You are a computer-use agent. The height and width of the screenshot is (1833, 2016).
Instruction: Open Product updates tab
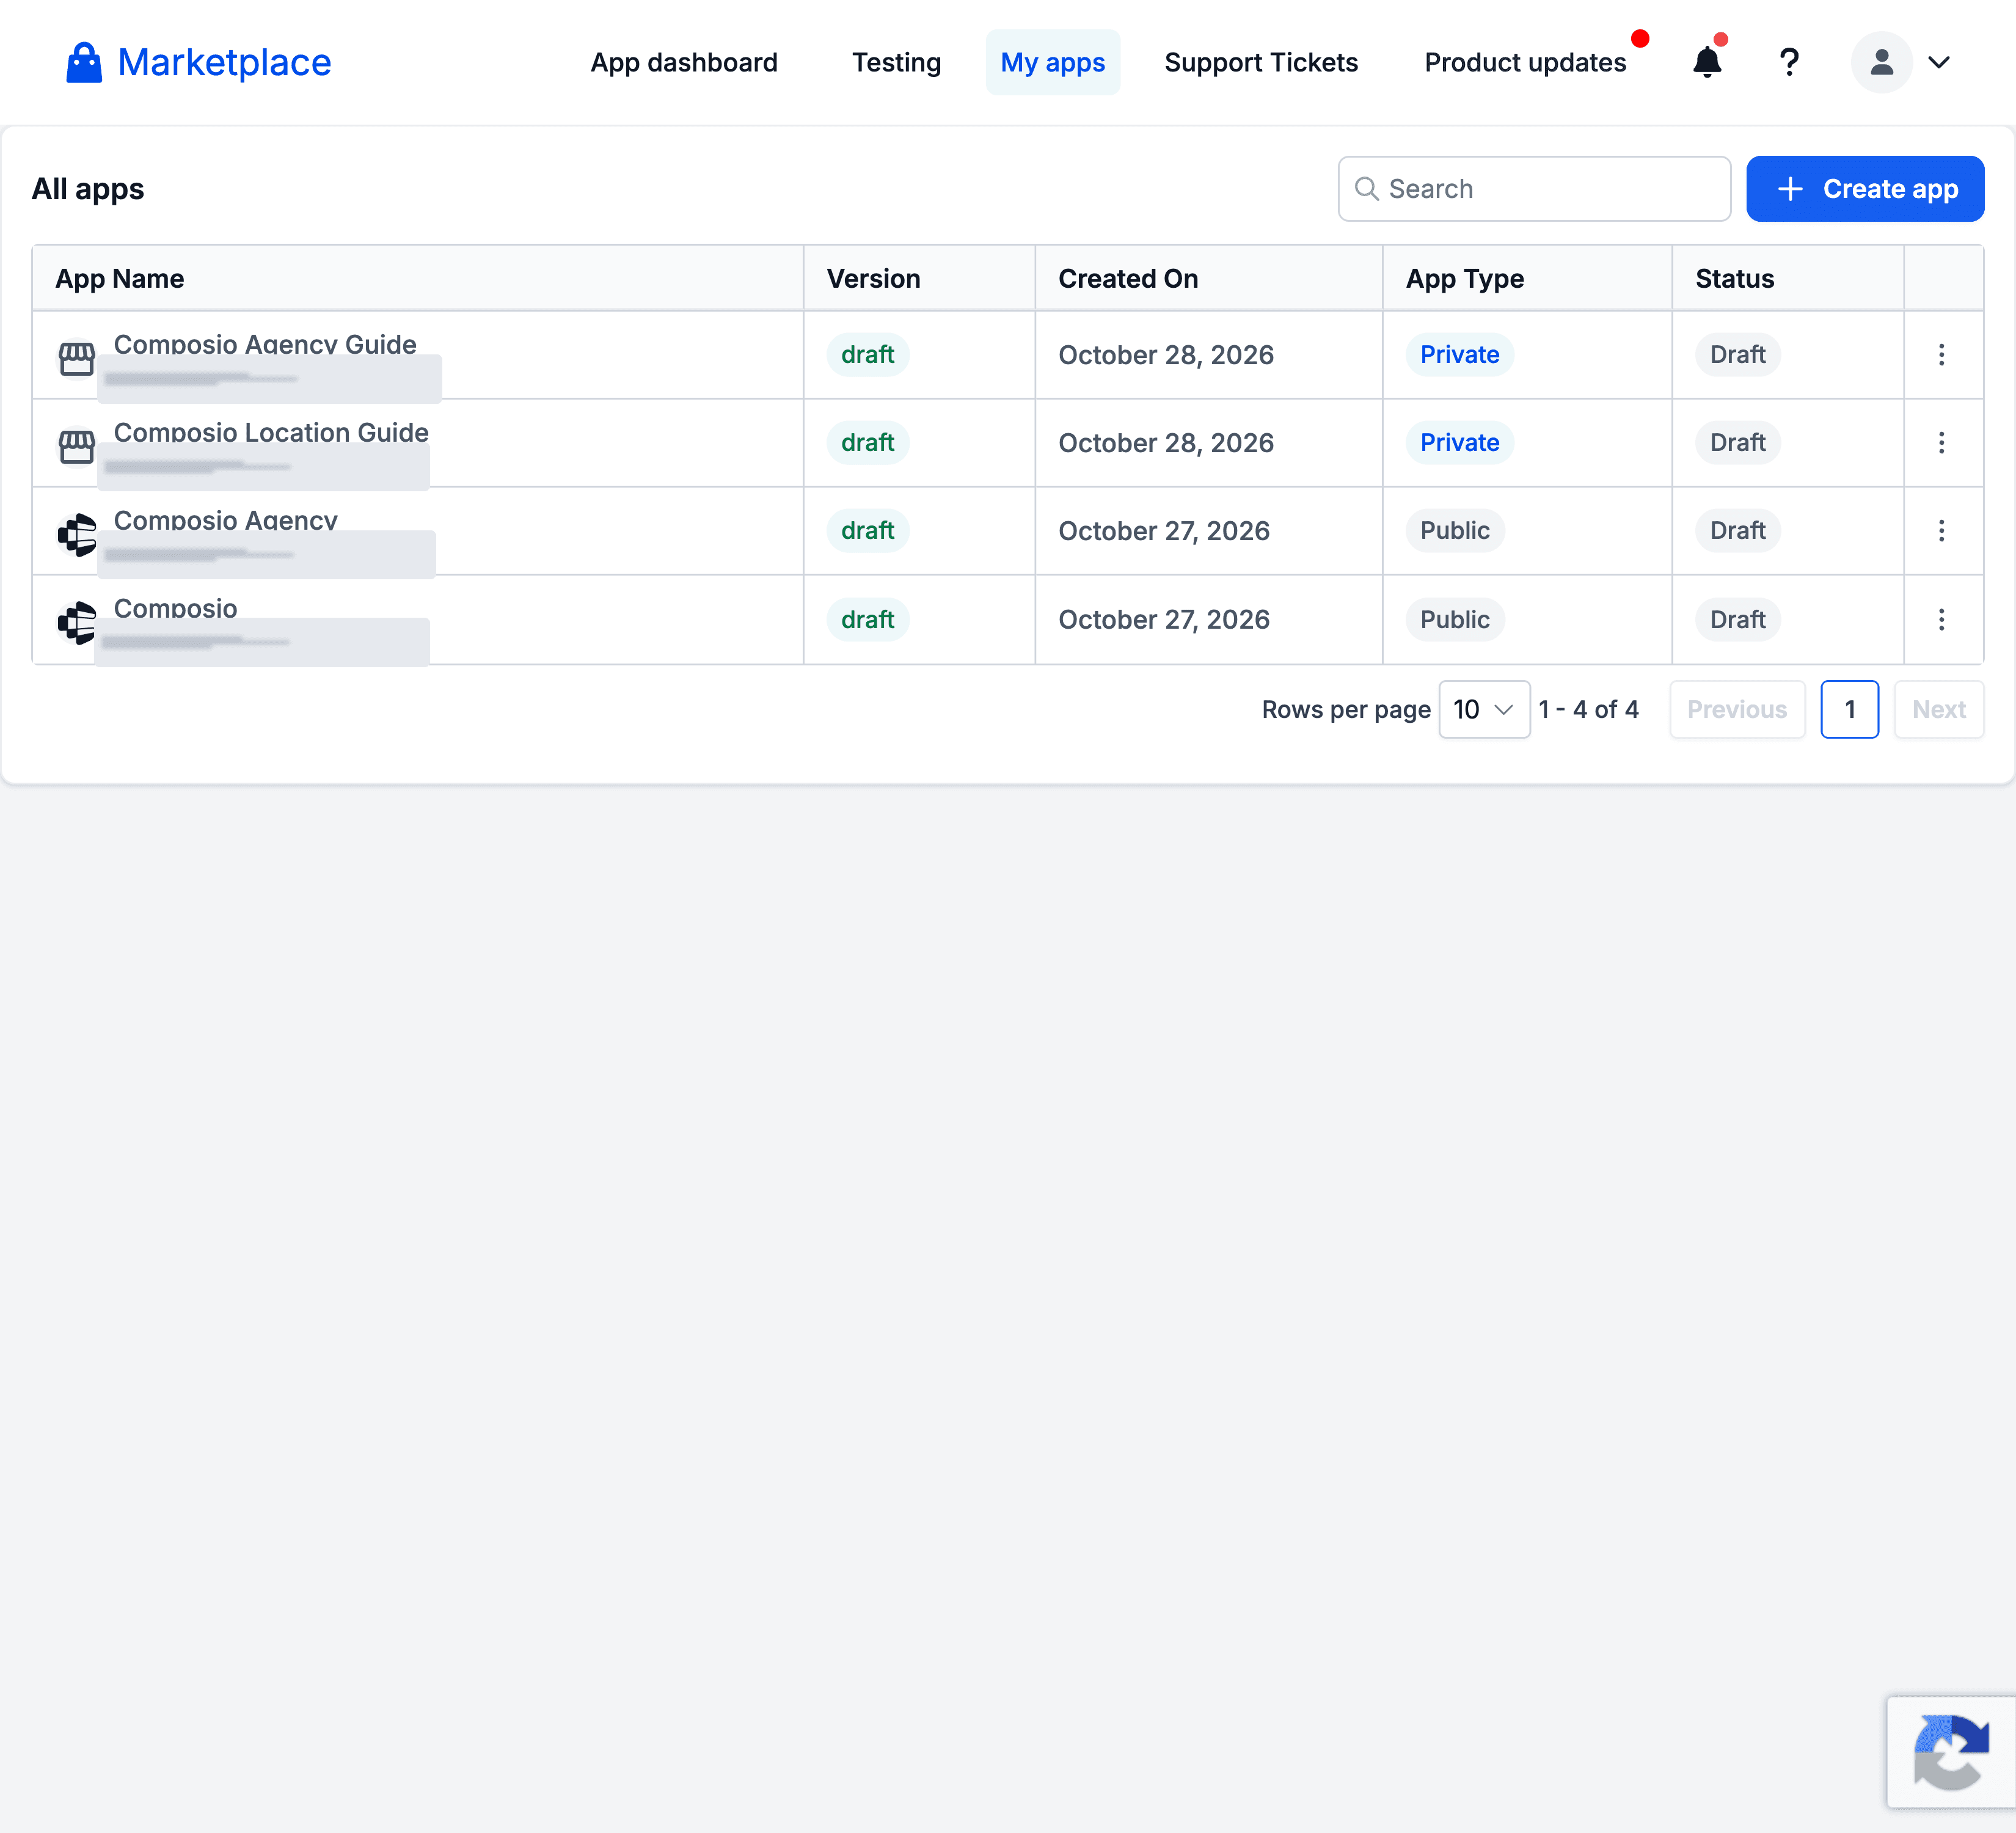(1525, 62)
